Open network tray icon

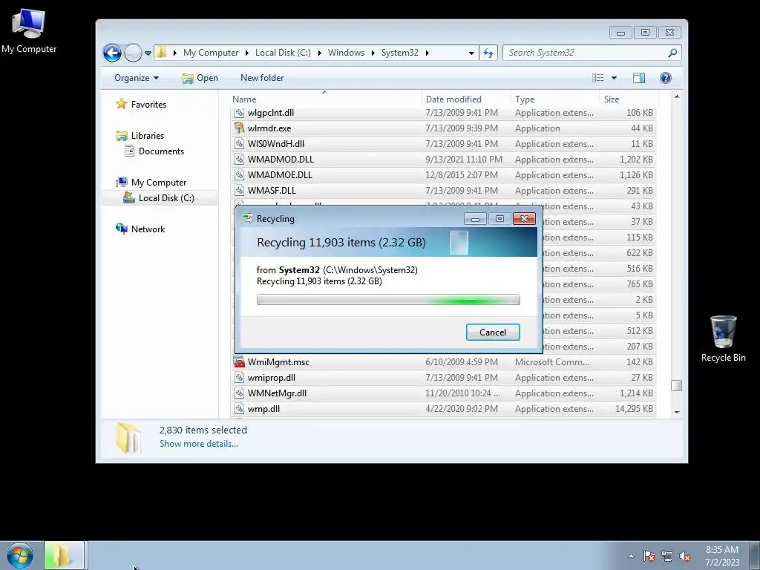[x=667, y=556]
